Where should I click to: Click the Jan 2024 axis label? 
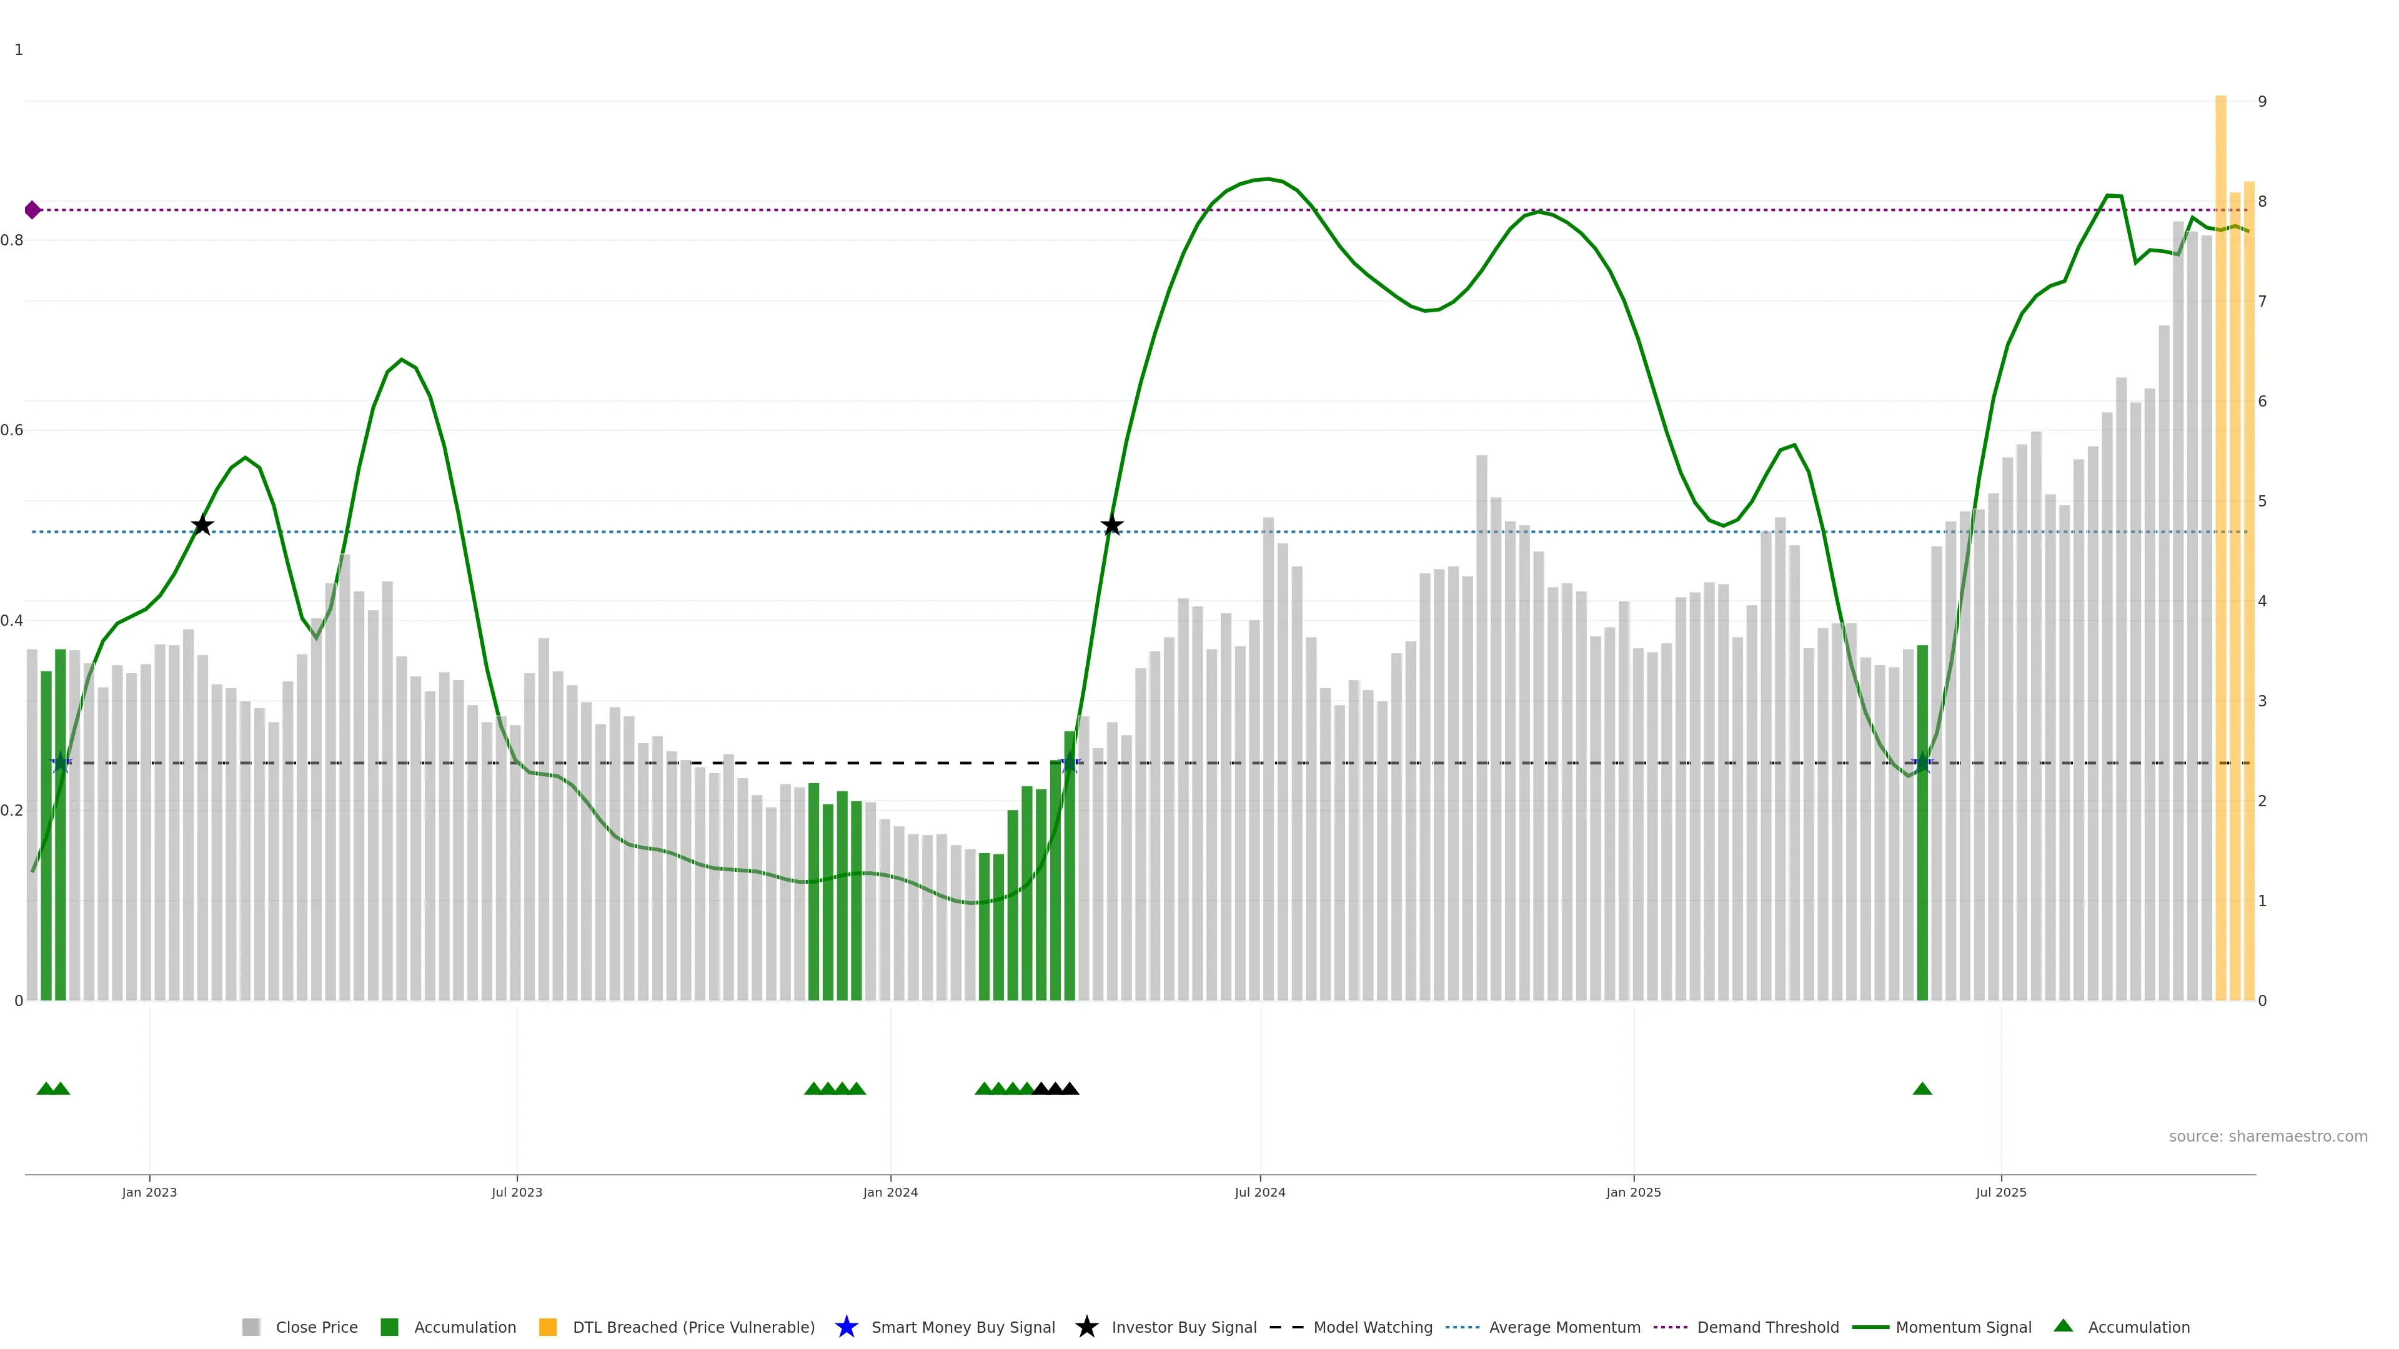[x=890, y=1193]
